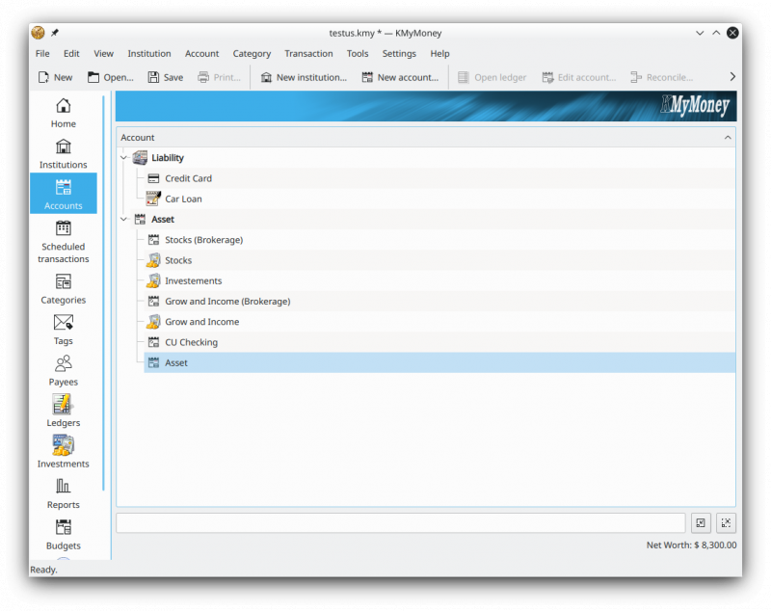Select the Liability group row
This screenshot has height=611, width=771.
(433, 158)
